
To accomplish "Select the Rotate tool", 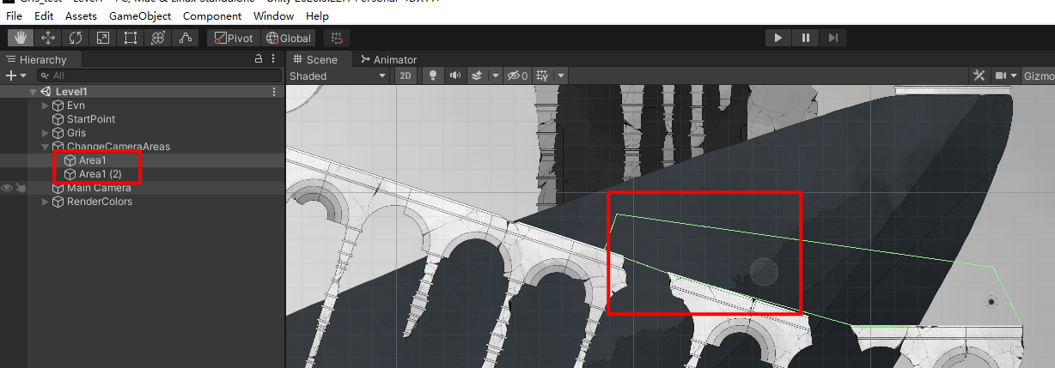I will point(76,38).
